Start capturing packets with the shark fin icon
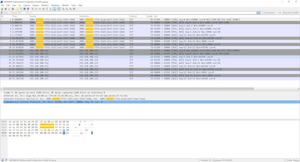300x162 pixels. click(2, 9)
